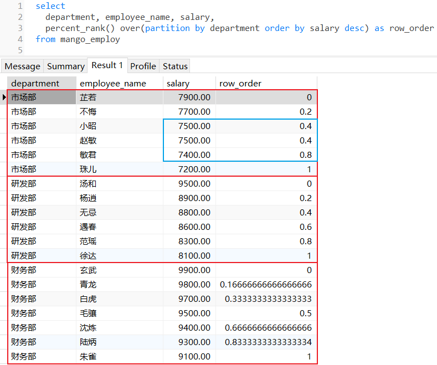Screen dimensions: 437x365
Task: Select salary cell 8300.00
Action: (189, 241)
